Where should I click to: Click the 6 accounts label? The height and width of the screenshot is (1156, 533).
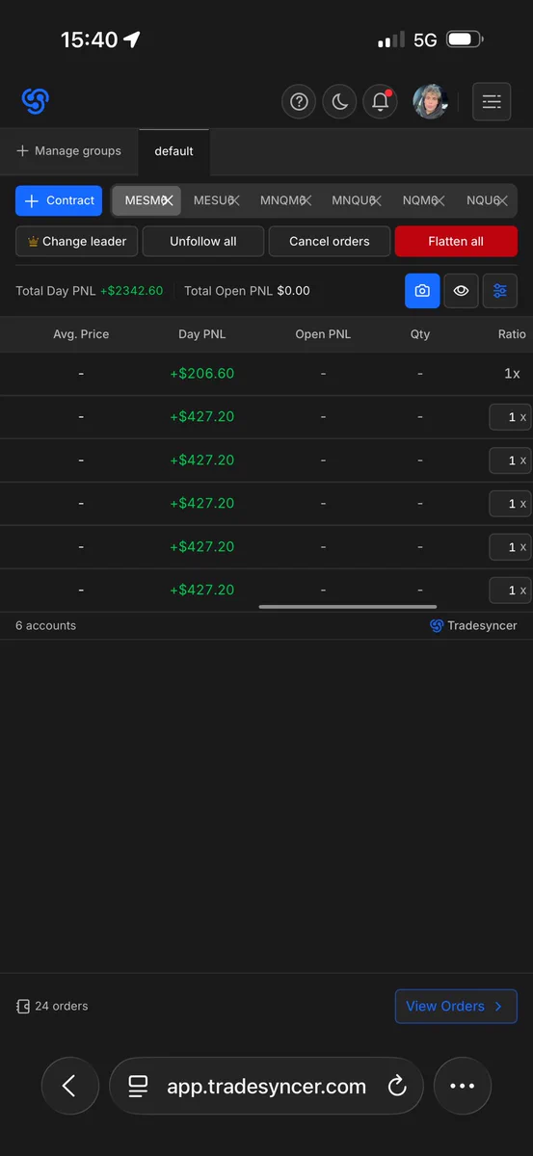(x=45, y=625)
